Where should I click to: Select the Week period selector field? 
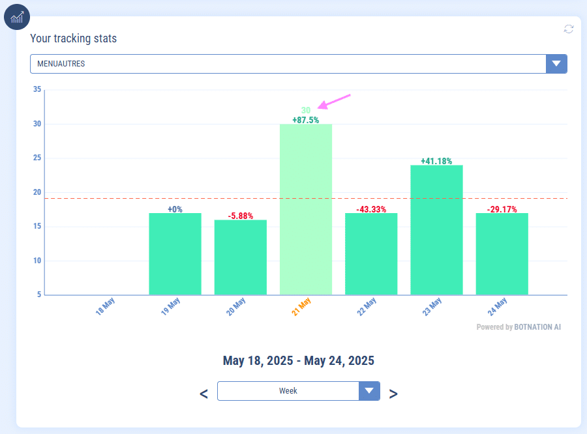point(288,391)
